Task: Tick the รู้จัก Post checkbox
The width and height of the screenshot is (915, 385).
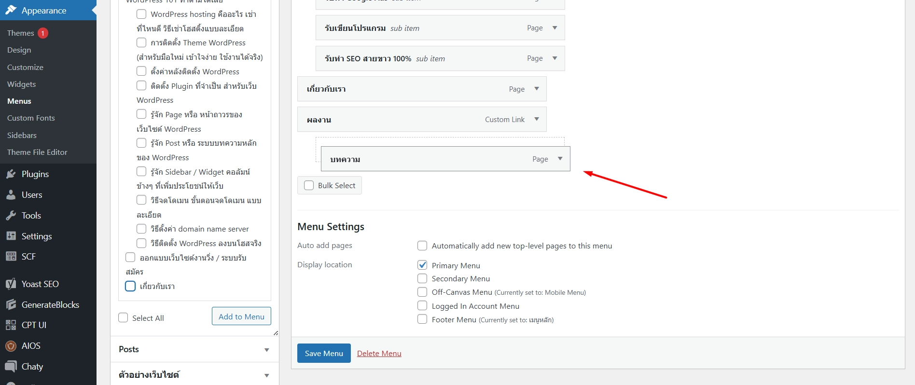Action: (x=141, y=143)
